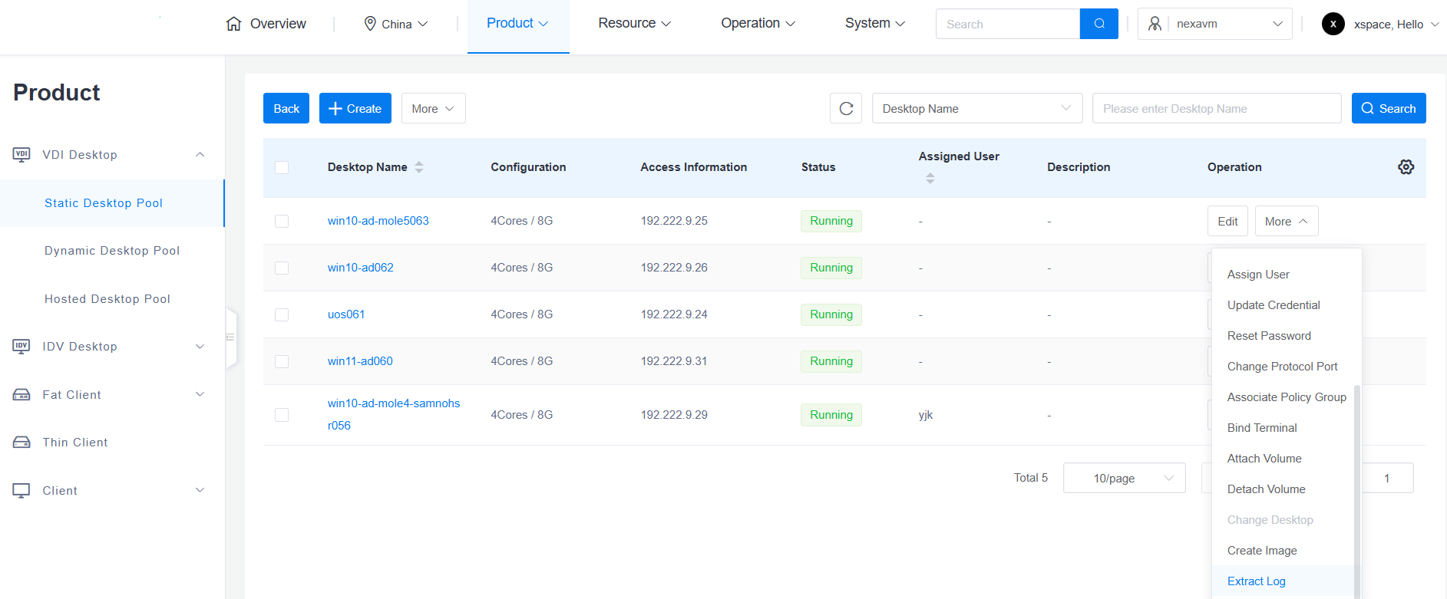Sort by Desktop Name arrows icon
The height and width of the screenshot is (599, 1447).
(x=419, y=167)
